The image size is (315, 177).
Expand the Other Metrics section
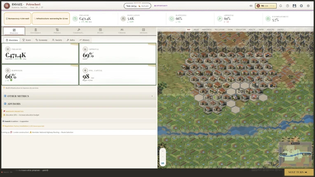(x=79, y=96)
